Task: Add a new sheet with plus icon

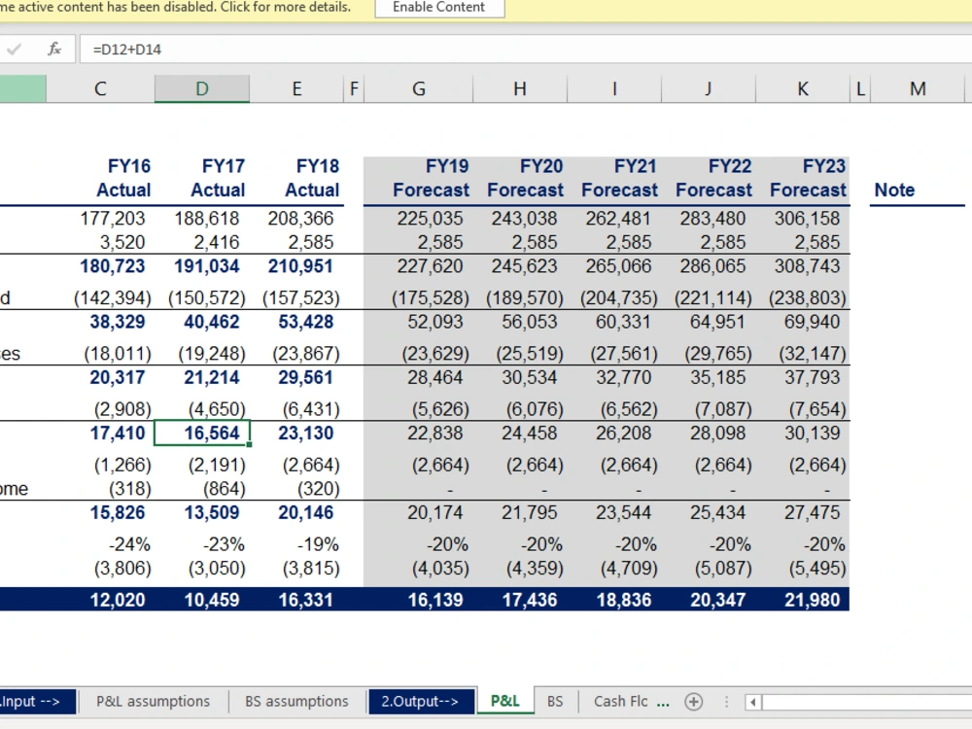Action: coord(694,702)
